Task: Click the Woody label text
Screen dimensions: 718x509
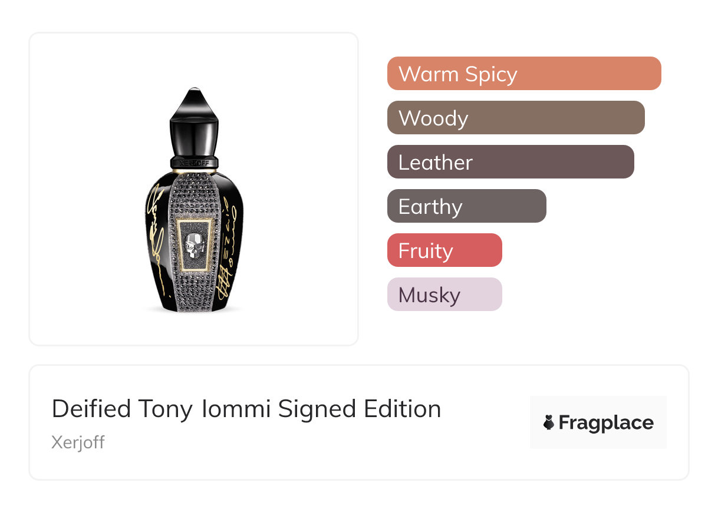Action: pyautogui.click(x=433, y=118)
